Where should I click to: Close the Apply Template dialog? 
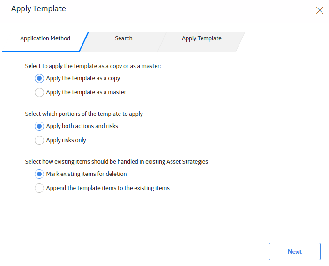click(x=320, y=10)
